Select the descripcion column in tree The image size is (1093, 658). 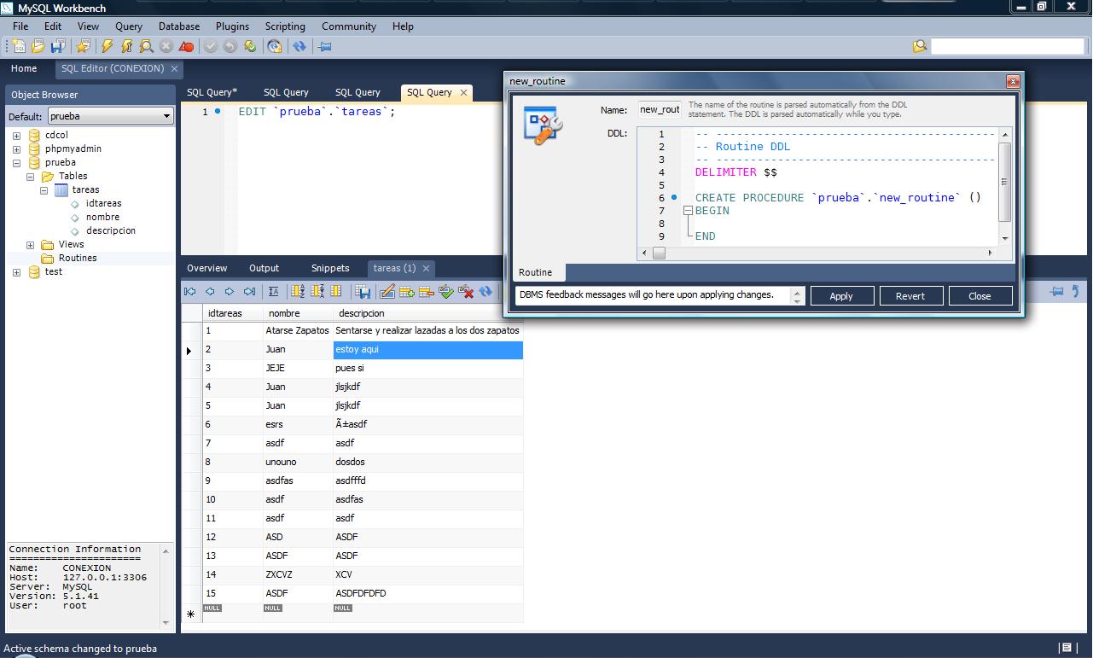(x=110, y=230)
